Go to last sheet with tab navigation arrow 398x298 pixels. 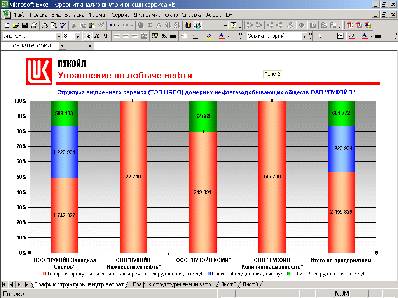pyautogui.click(x=26, y=284)
